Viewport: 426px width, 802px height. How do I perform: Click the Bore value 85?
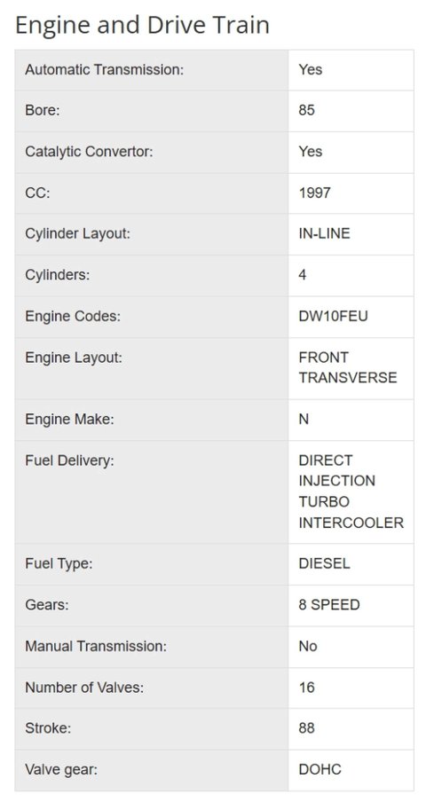point(306,111)
